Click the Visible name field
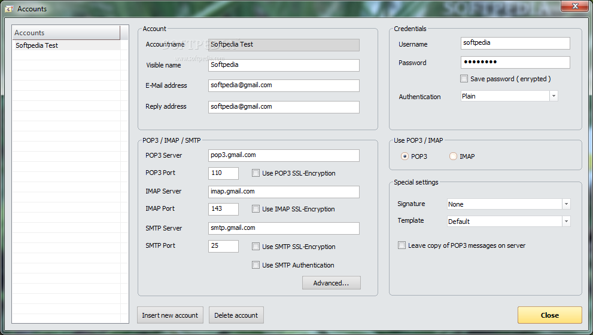 point(284,65)
